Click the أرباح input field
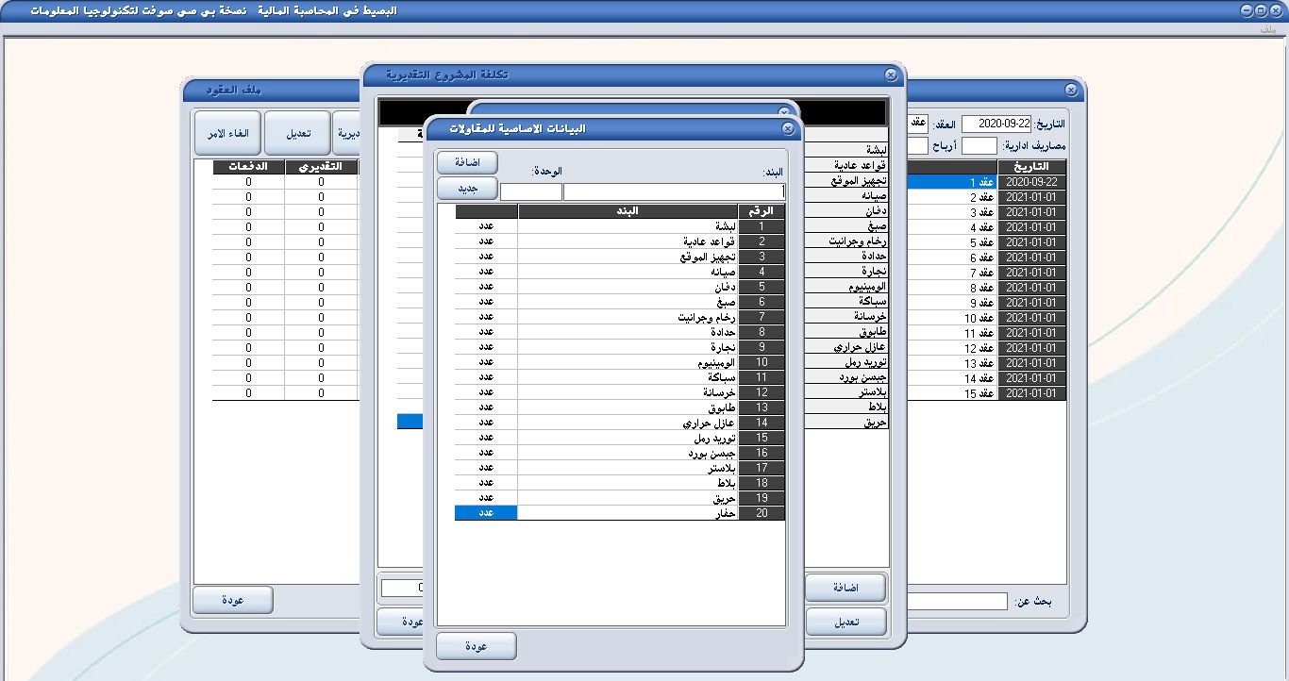1289x681 pixels. click(x=918, y=144)
